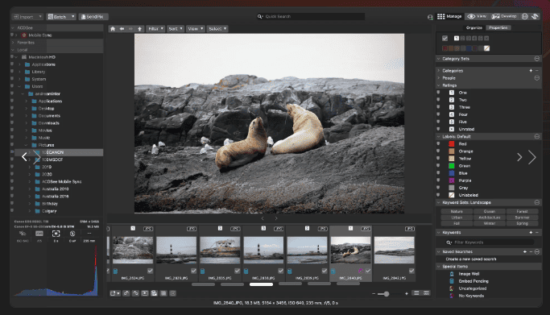
Task: Open Labels: Default settings icon
Action: pyautogui.click(x=536, y=136)
